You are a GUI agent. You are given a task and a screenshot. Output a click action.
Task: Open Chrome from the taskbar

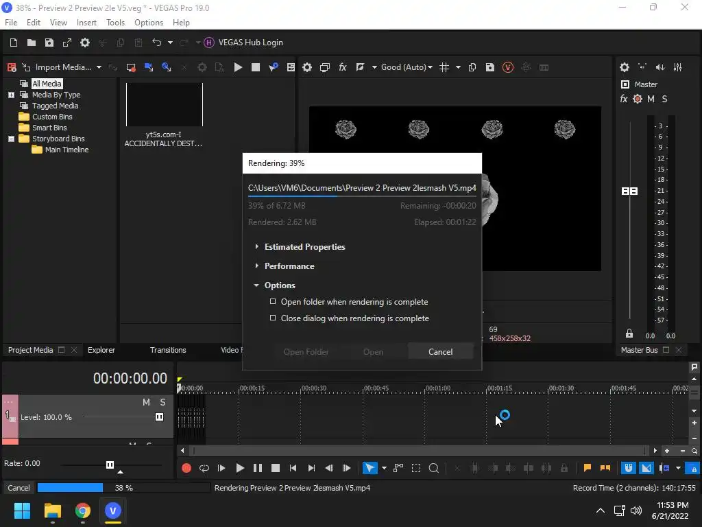point(83,511)
